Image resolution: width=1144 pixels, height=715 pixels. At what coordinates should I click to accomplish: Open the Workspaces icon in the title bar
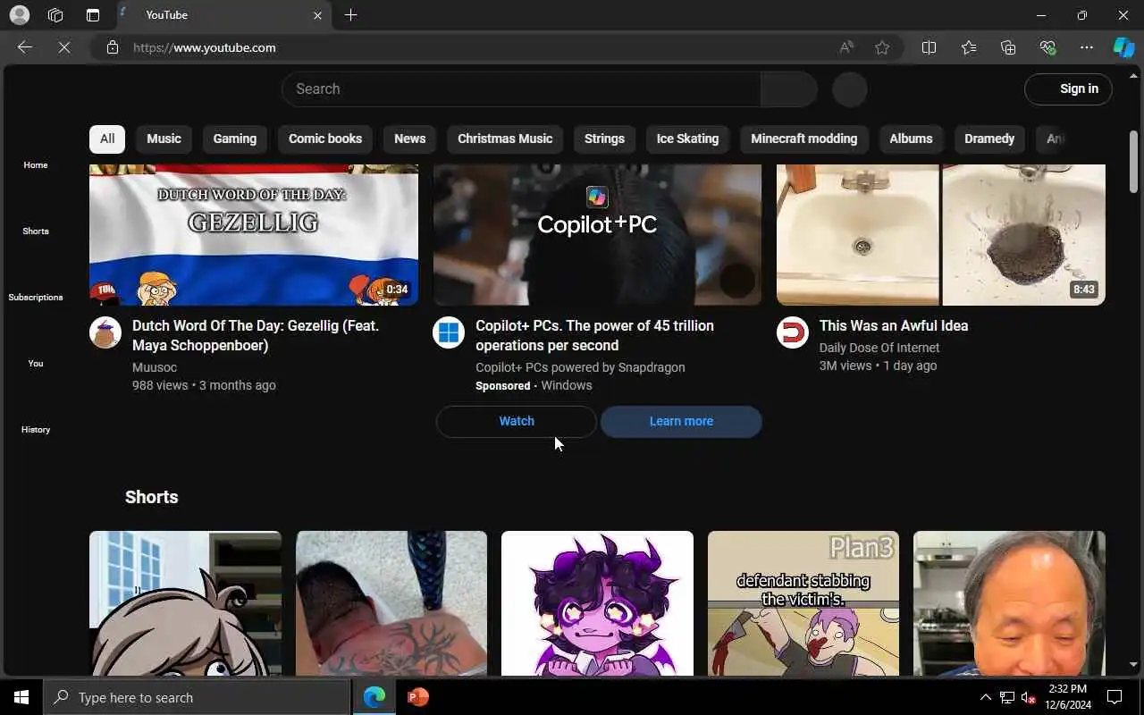click(x=55, y=15)
